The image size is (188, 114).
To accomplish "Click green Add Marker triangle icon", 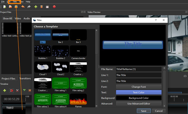I will pos(24,90).
